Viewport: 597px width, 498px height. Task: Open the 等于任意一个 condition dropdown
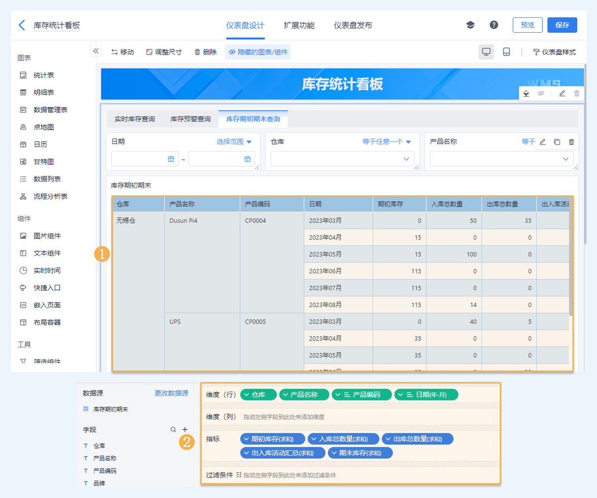click(x=387, y=142)
